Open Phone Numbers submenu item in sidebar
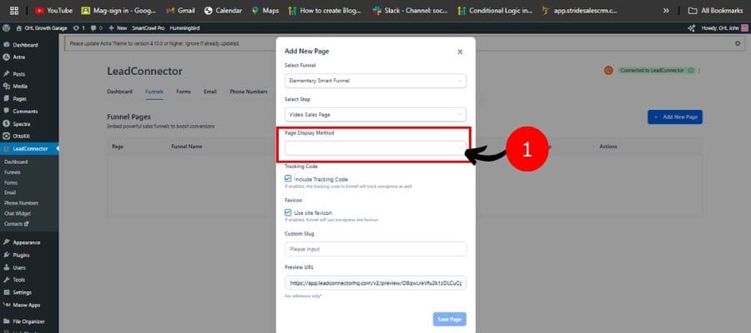The height and width of the screenshot is (333, 751). coord(21,203)
